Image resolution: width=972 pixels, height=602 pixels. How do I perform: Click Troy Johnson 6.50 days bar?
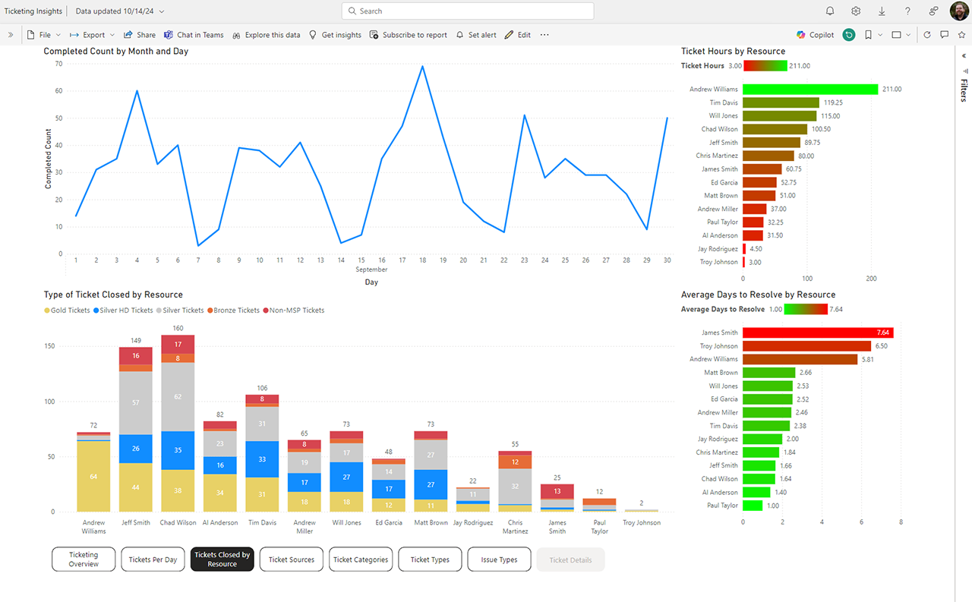click(x=806, y=346)
